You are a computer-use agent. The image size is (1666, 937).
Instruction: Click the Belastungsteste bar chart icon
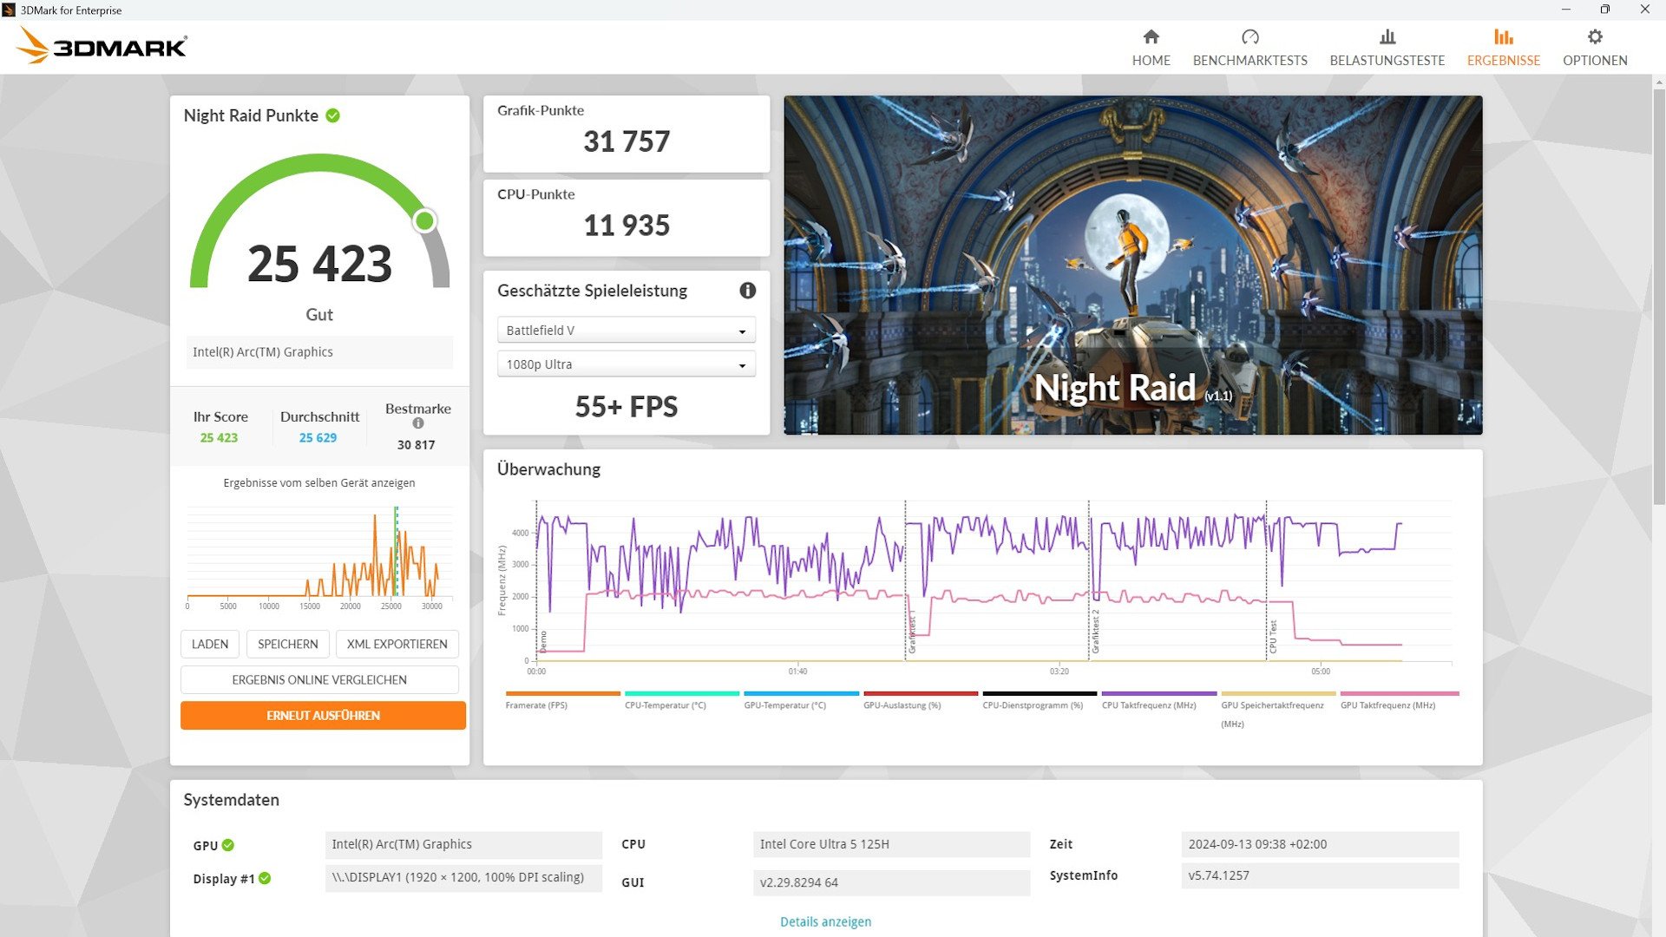pyautogui.click(x=1387, y=36)
